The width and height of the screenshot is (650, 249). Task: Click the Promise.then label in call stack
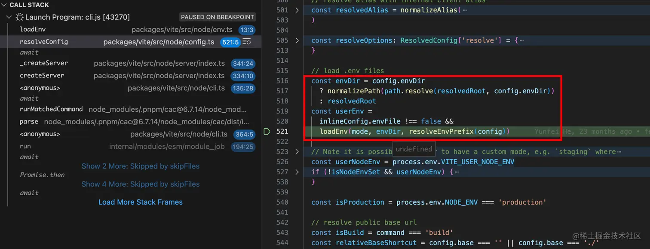42,175
